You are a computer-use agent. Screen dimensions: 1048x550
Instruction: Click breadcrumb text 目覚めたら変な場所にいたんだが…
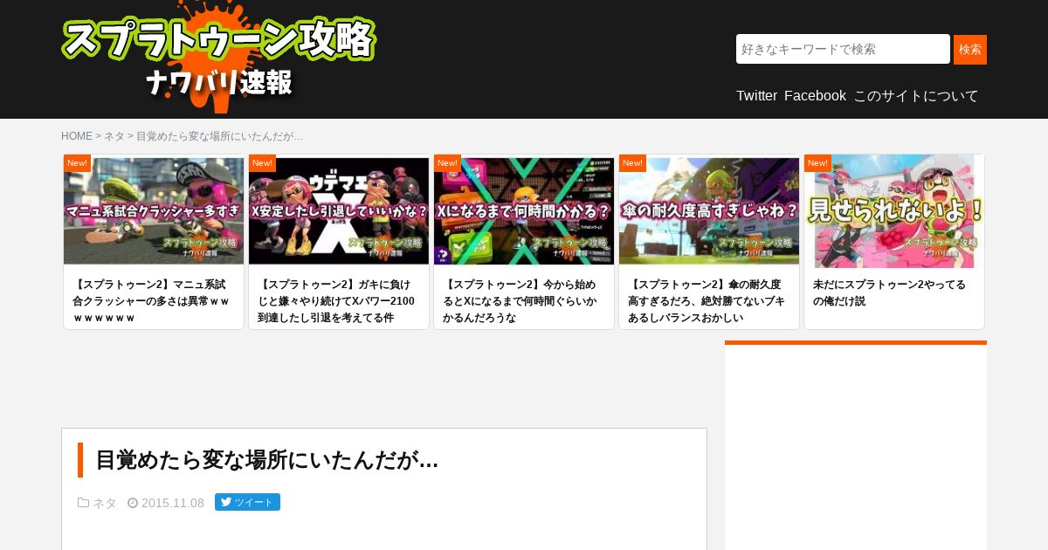pyautogui.click(x=220, y=136)
